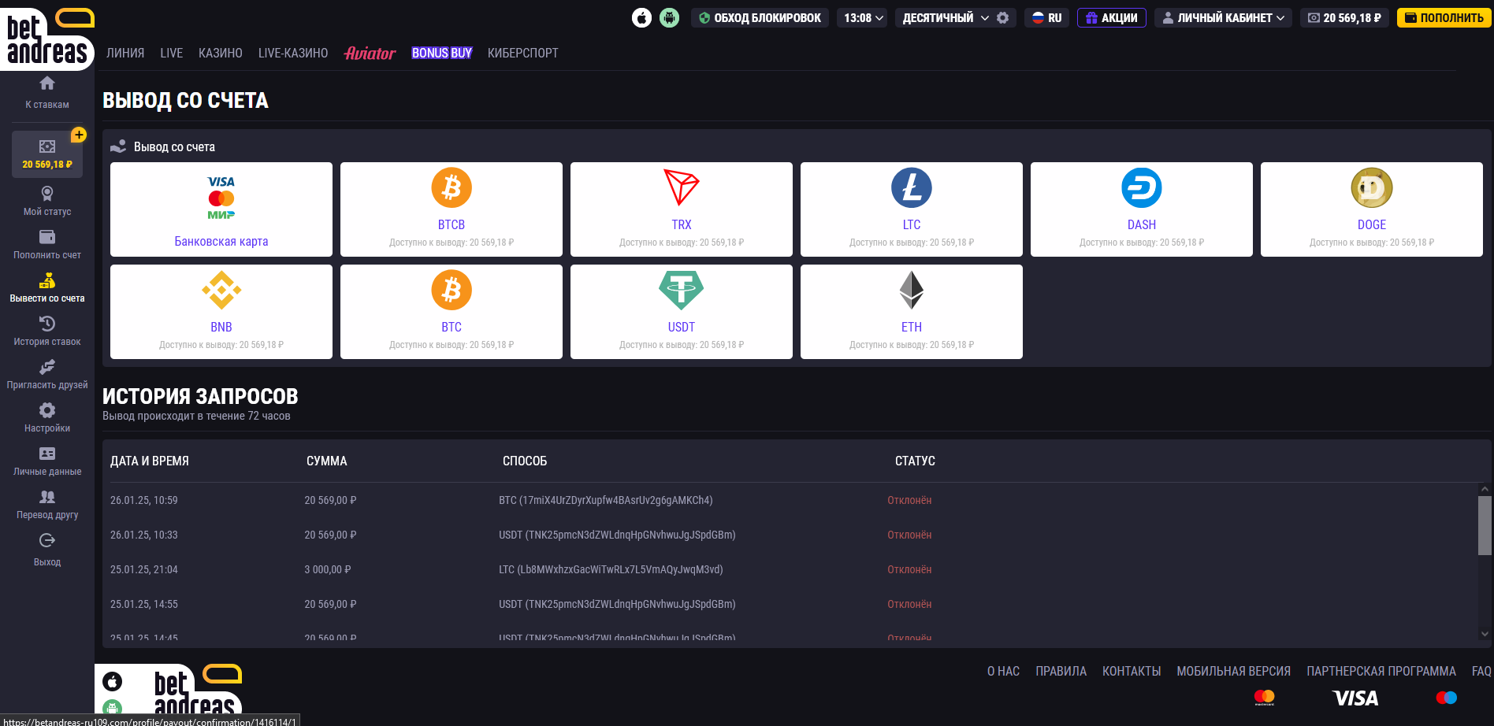Click the home icon К ставкам
The width and height of the screenshot is (1494, 726).
click(47, 92)
